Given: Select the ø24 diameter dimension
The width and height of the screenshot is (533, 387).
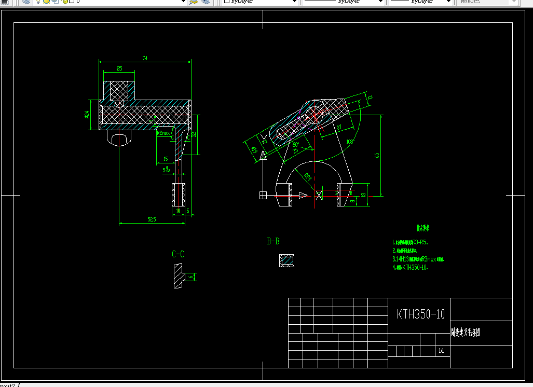Looking at the screenshot, I should tap(87, 115).
